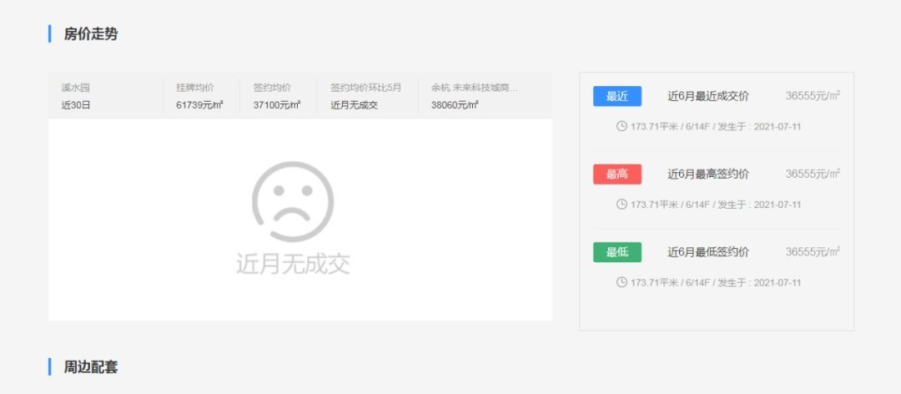Click the 近6月最低签约价 label
This screenshot has height=394, width=901.
tap(708, 252)
